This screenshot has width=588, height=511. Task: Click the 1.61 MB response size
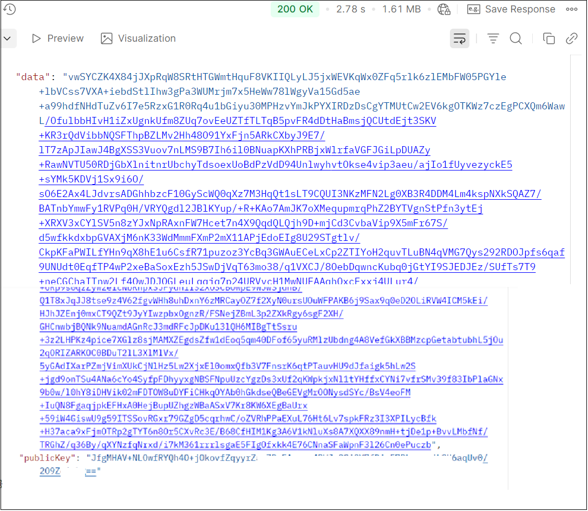click(x=401, y=9)
